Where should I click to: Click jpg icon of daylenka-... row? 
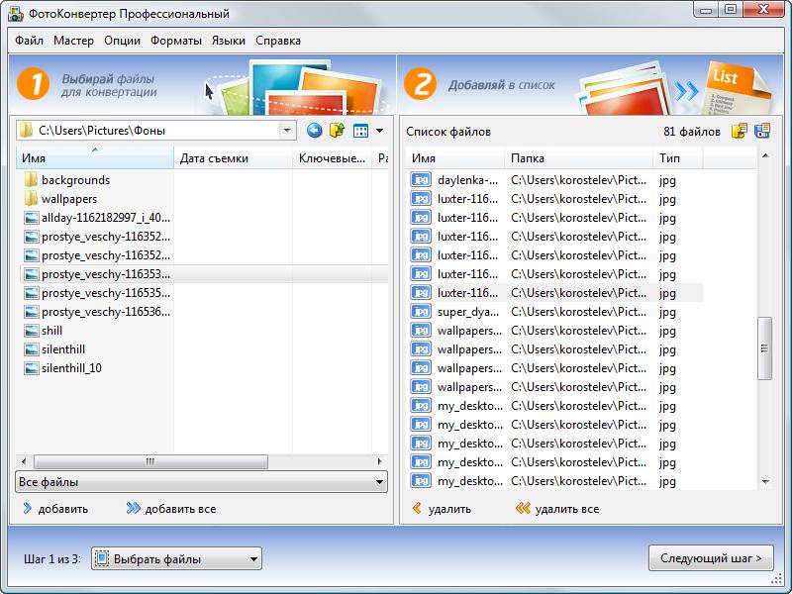(421, 180)
